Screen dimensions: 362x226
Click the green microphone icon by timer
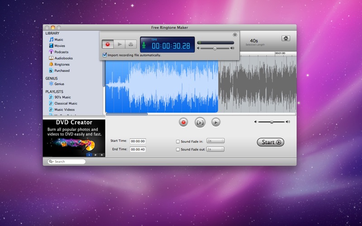[x=144, y=45]
